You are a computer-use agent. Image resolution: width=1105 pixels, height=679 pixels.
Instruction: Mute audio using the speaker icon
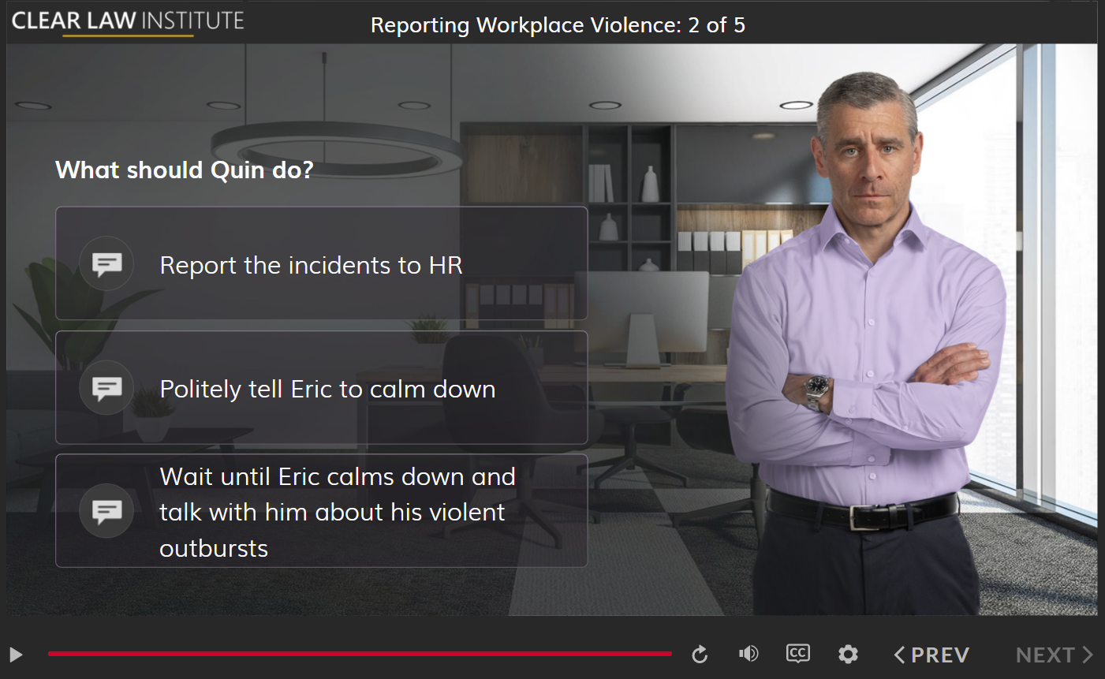pos(748,654)
